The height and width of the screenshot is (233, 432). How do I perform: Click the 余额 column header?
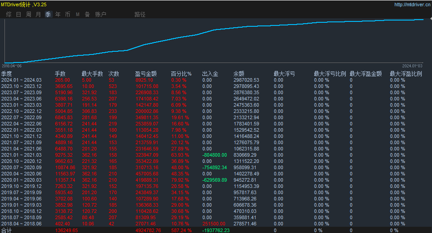point(239,74)
